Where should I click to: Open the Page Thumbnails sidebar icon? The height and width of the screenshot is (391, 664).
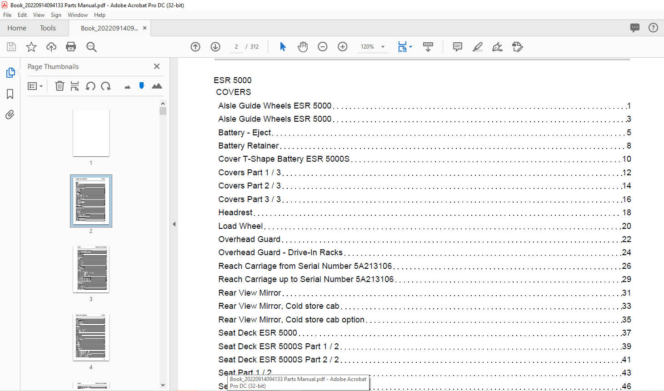[x=10, y=73]
